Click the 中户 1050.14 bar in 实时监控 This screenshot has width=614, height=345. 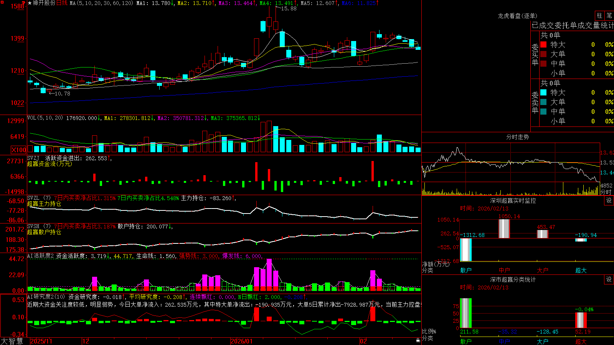point(504,228)
